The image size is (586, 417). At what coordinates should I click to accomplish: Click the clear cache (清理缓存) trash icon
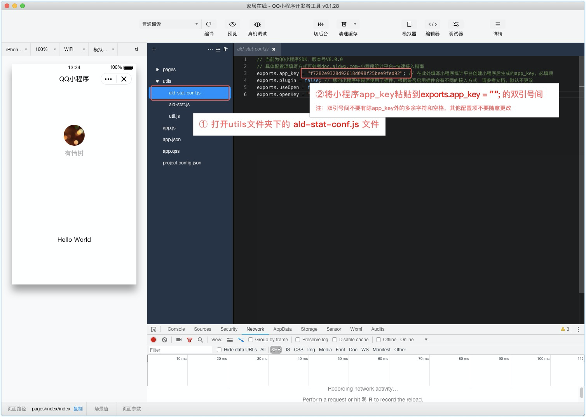(x=344, y=24)
